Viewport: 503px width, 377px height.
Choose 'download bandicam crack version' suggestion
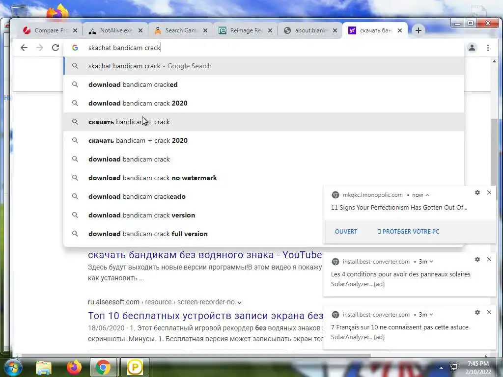pyautogui.click(x=193, y=215)
